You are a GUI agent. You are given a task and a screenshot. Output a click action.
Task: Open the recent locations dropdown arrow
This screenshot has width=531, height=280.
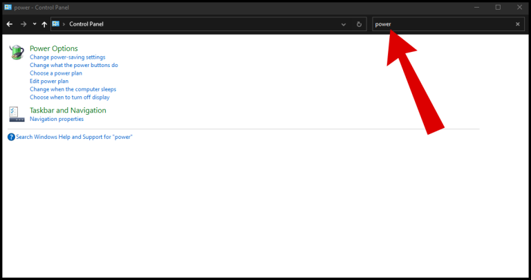(35, 24)
